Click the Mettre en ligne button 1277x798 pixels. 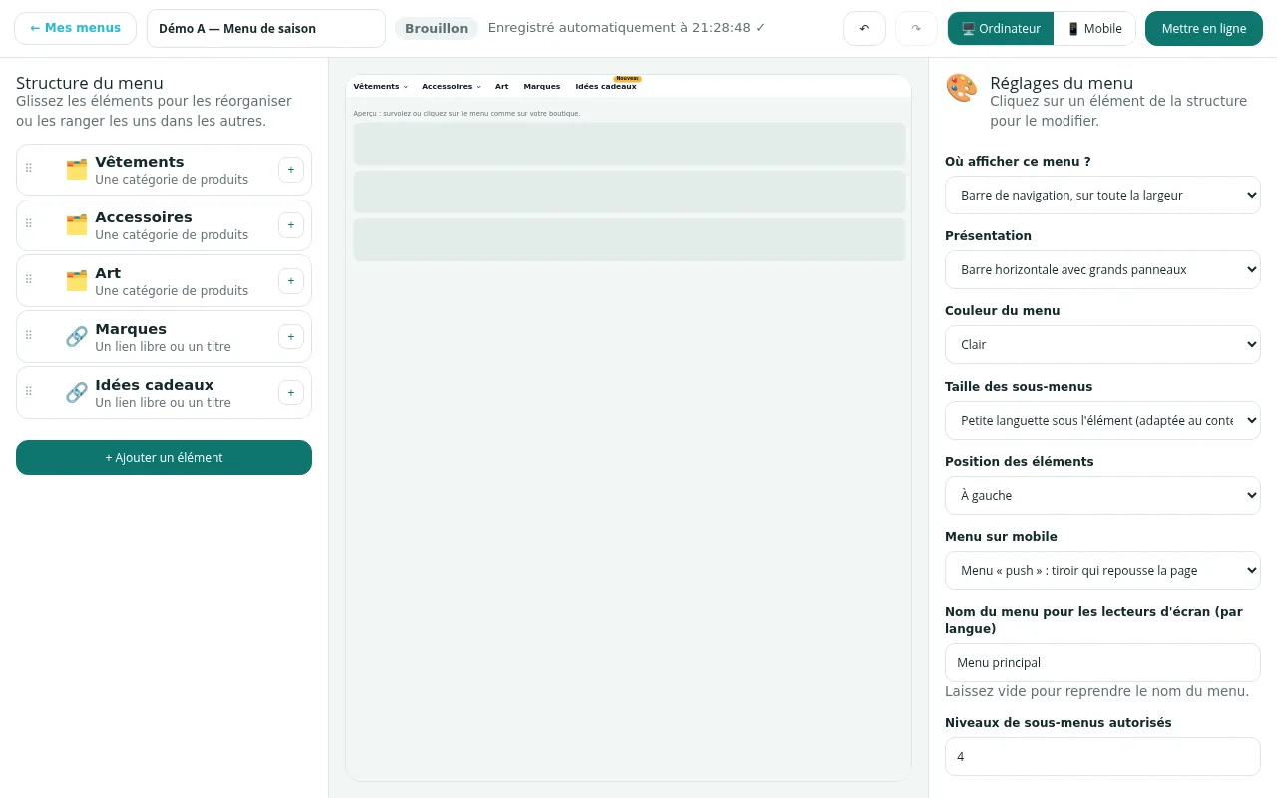coord(1204,28)
